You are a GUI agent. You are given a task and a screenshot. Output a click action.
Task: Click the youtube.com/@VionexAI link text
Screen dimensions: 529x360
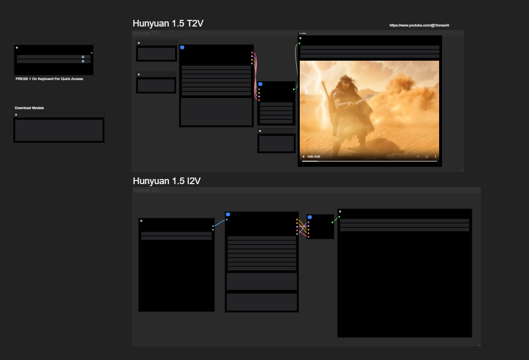(419, 25)
